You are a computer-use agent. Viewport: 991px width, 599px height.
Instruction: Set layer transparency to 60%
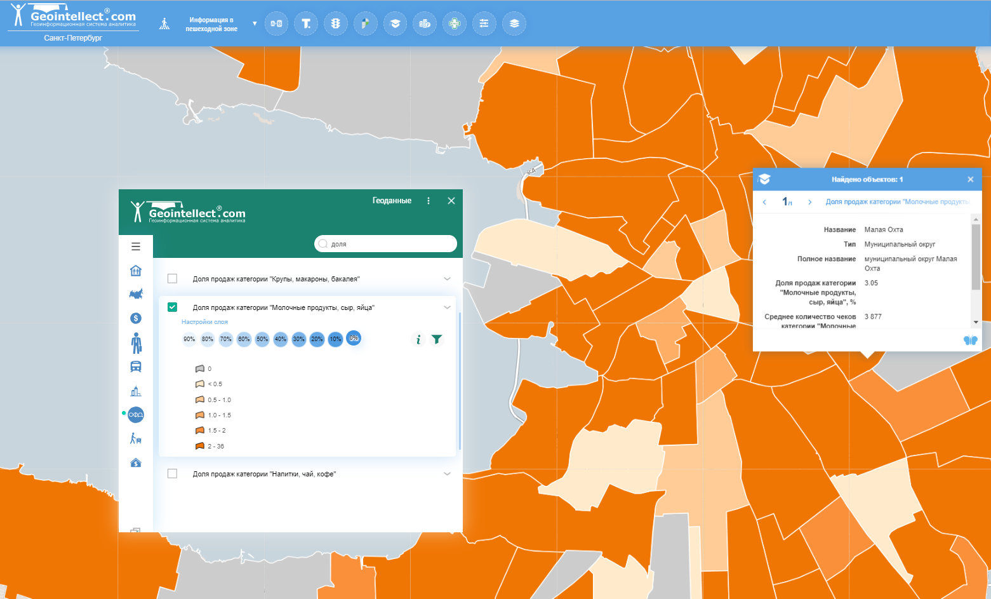click(244, 339)
